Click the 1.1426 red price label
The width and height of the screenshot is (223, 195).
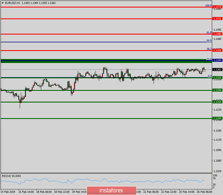217,50
